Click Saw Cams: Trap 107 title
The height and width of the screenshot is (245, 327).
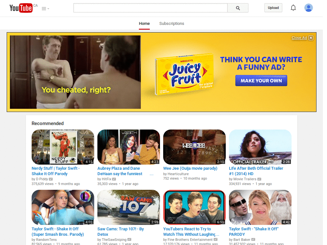(x=120, y=232)
